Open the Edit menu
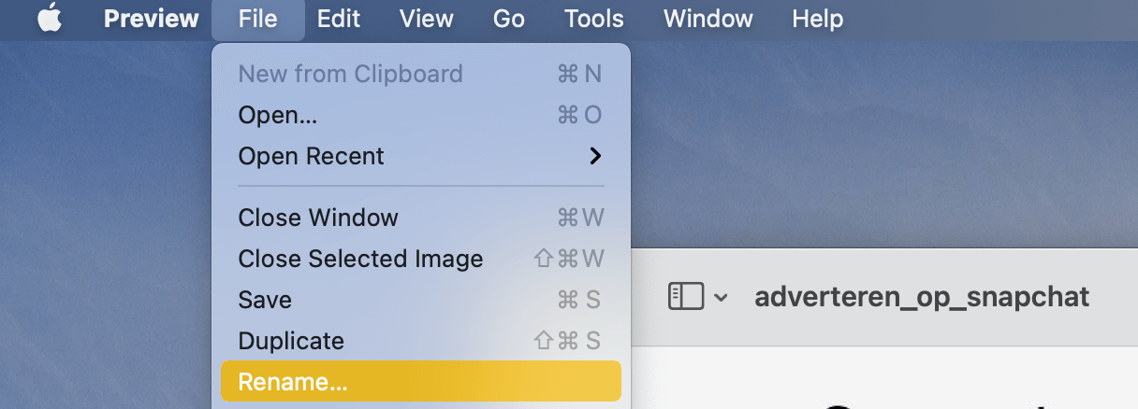 point(341,19)
